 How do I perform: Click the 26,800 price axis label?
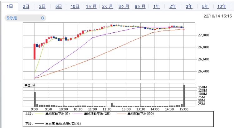(203, 47)
